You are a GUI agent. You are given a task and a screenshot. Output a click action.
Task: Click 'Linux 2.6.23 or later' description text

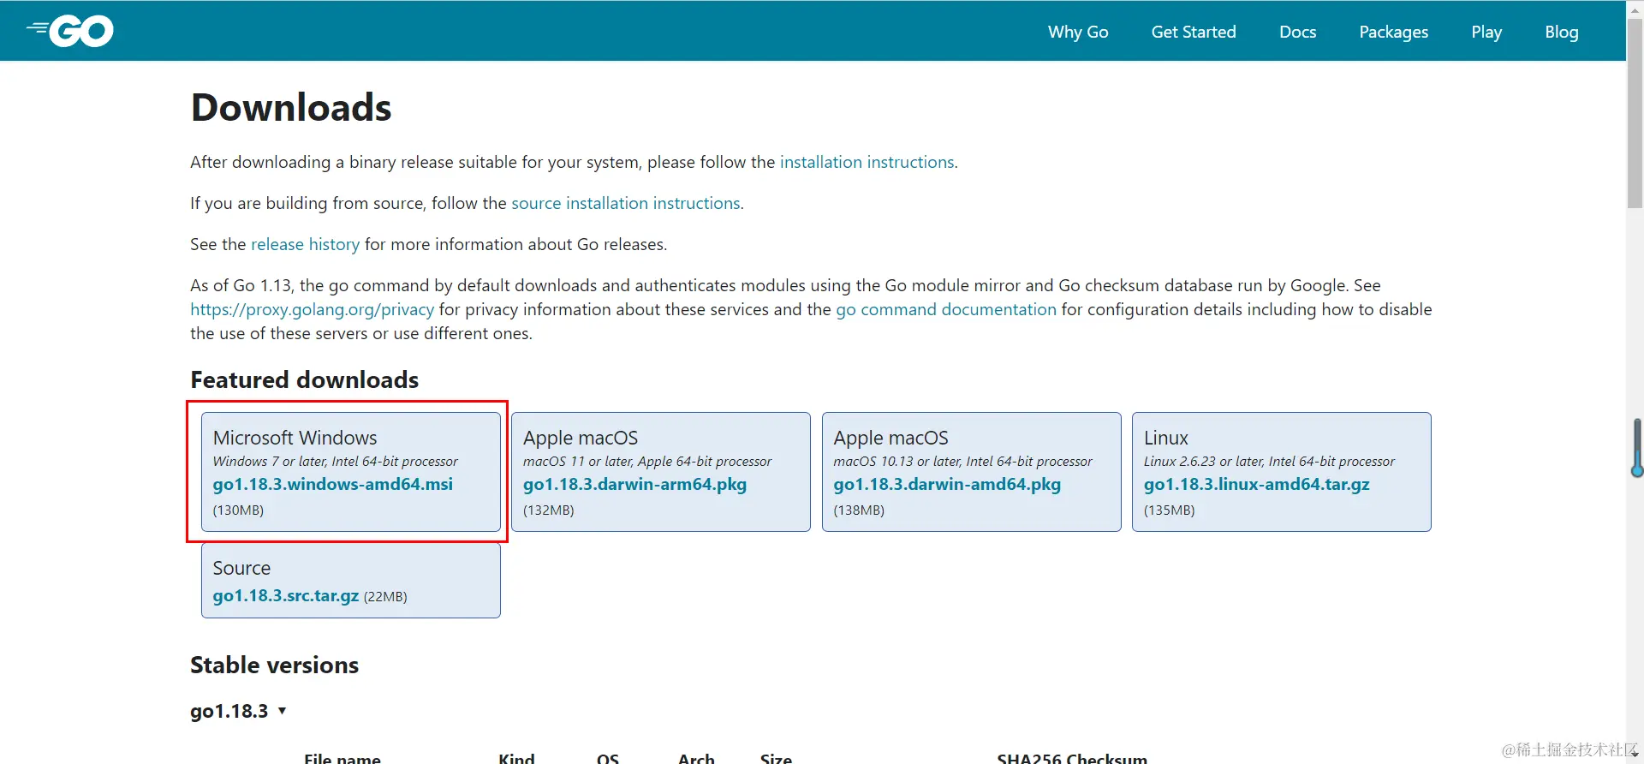pyautogui.click(x=1269, y=461)
